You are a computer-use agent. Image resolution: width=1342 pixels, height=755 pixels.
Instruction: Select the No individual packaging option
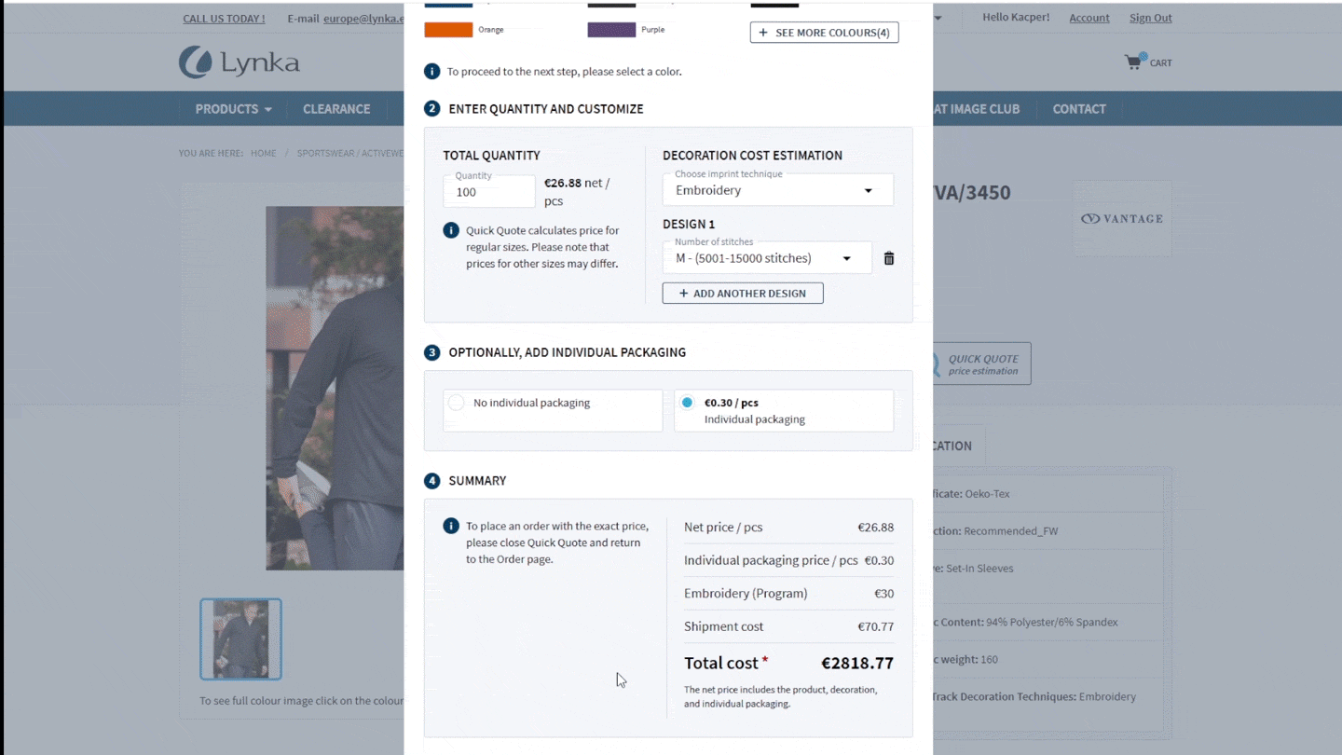457,403
